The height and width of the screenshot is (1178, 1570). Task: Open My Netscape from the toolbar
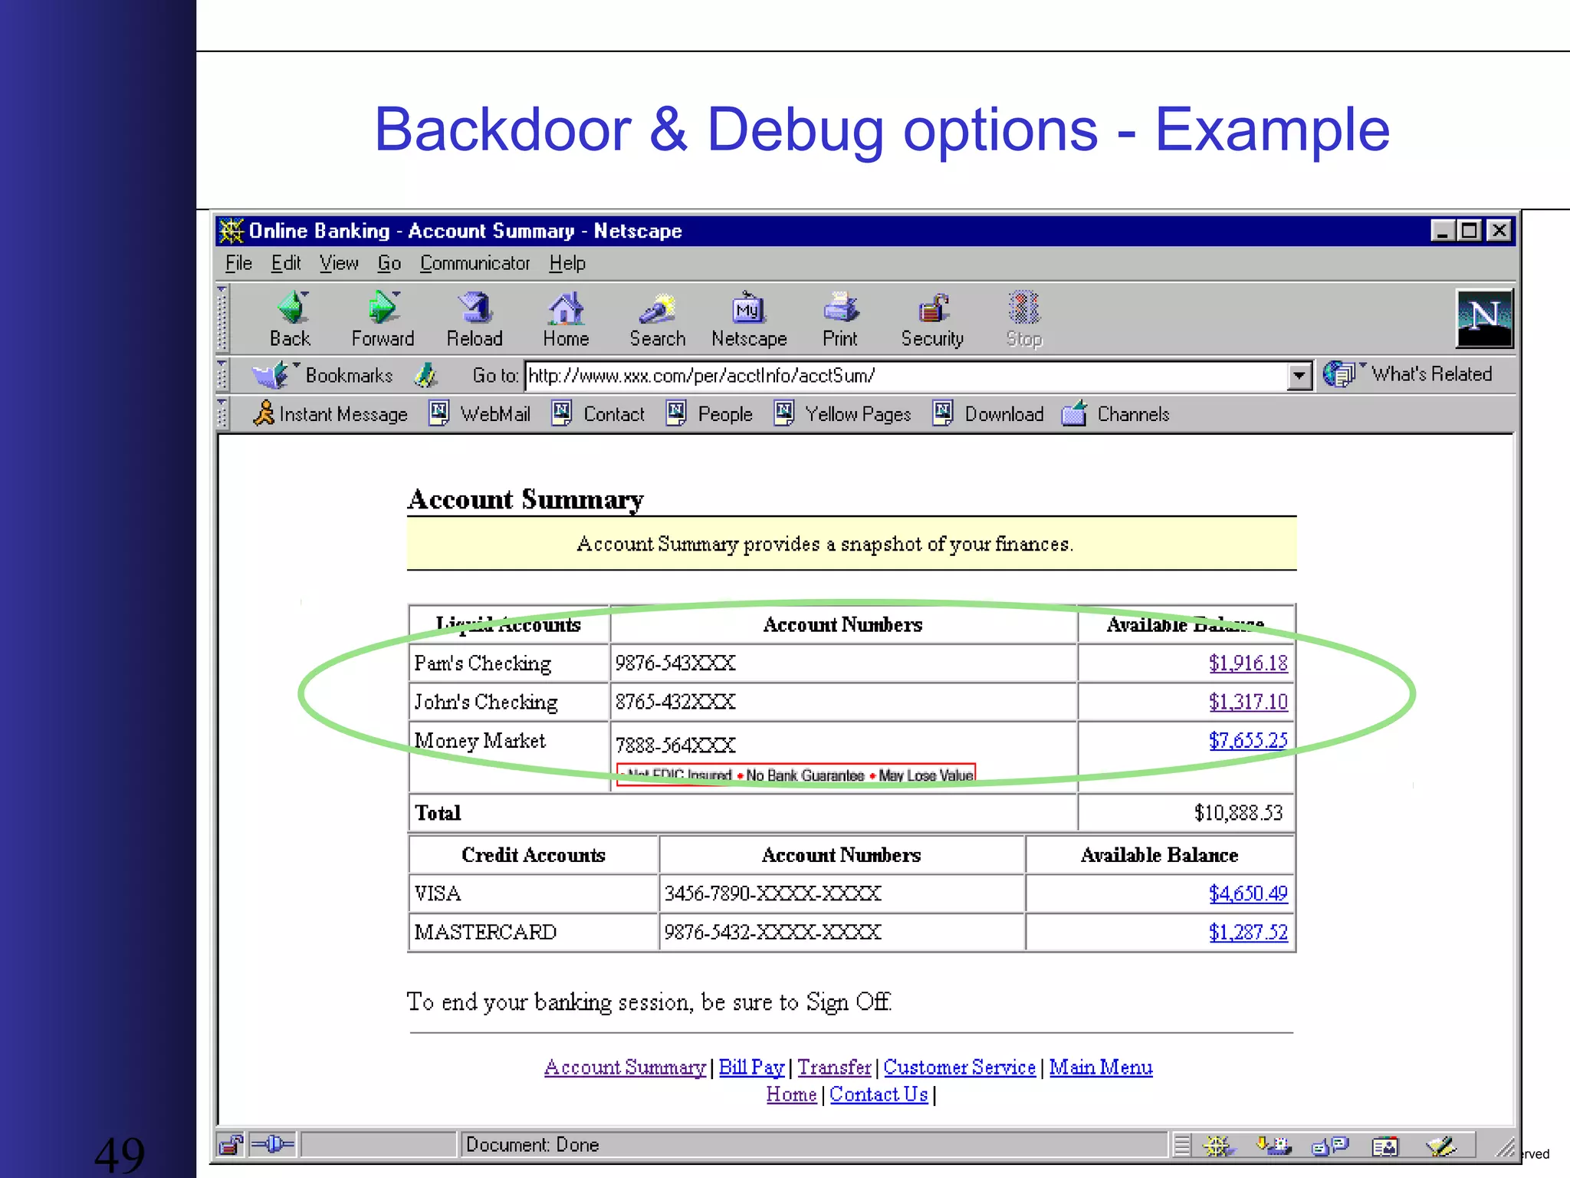point(749,319)
